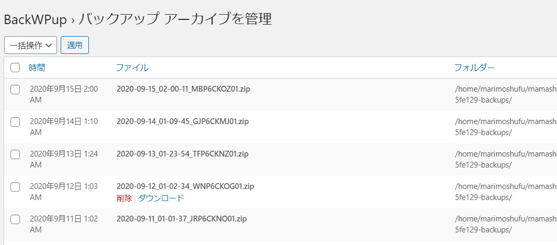Sort by the フォルダー column header
Screen dimensions: 557x245
pyautogui.click(x=474, y=68)
